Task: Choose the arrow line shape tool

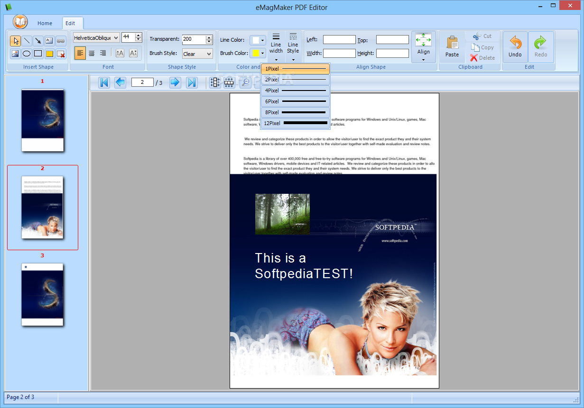Action: (x=38, y=41)
